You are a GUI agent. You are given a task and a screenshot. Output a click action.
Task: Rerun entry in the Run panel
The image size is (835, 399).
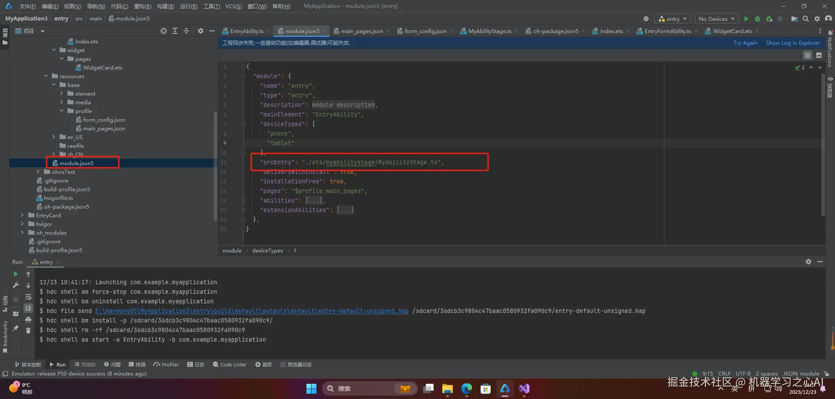click(x=16, y=274)
